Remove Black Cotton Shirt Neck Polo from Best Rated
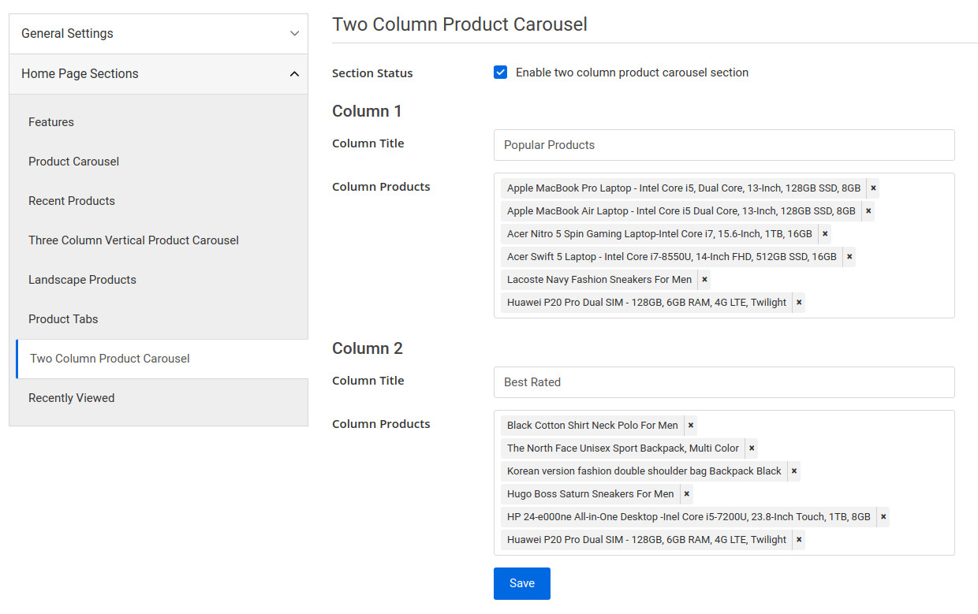 (x=690, y=425)
